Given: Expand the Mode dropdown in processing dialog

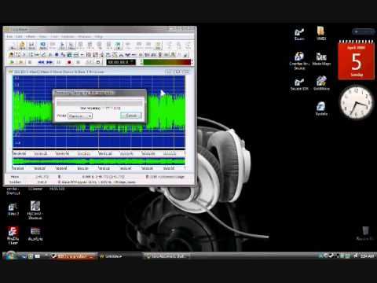Looking at the screenshot, I should [x=80, y=116].
